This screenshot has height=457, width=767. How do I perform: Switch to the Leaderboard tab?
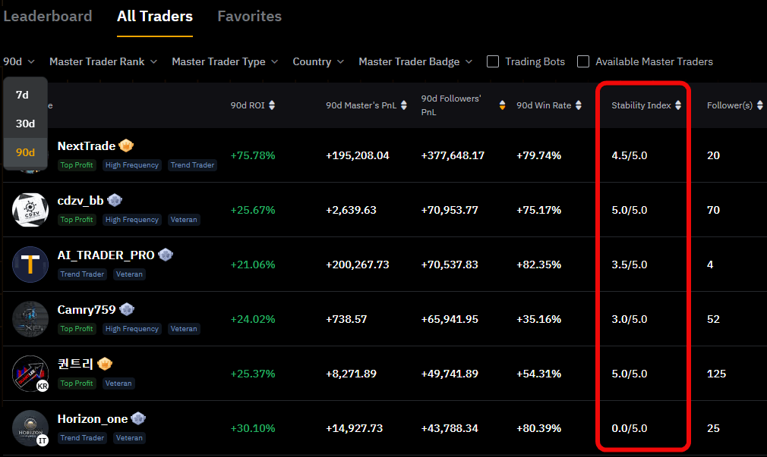pos(47,16)
